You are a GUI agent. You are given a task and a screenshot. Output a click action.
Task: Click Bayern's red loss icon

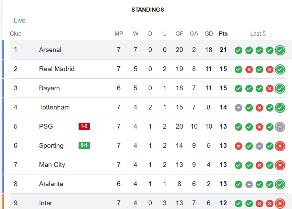click(x=270, y=89)
